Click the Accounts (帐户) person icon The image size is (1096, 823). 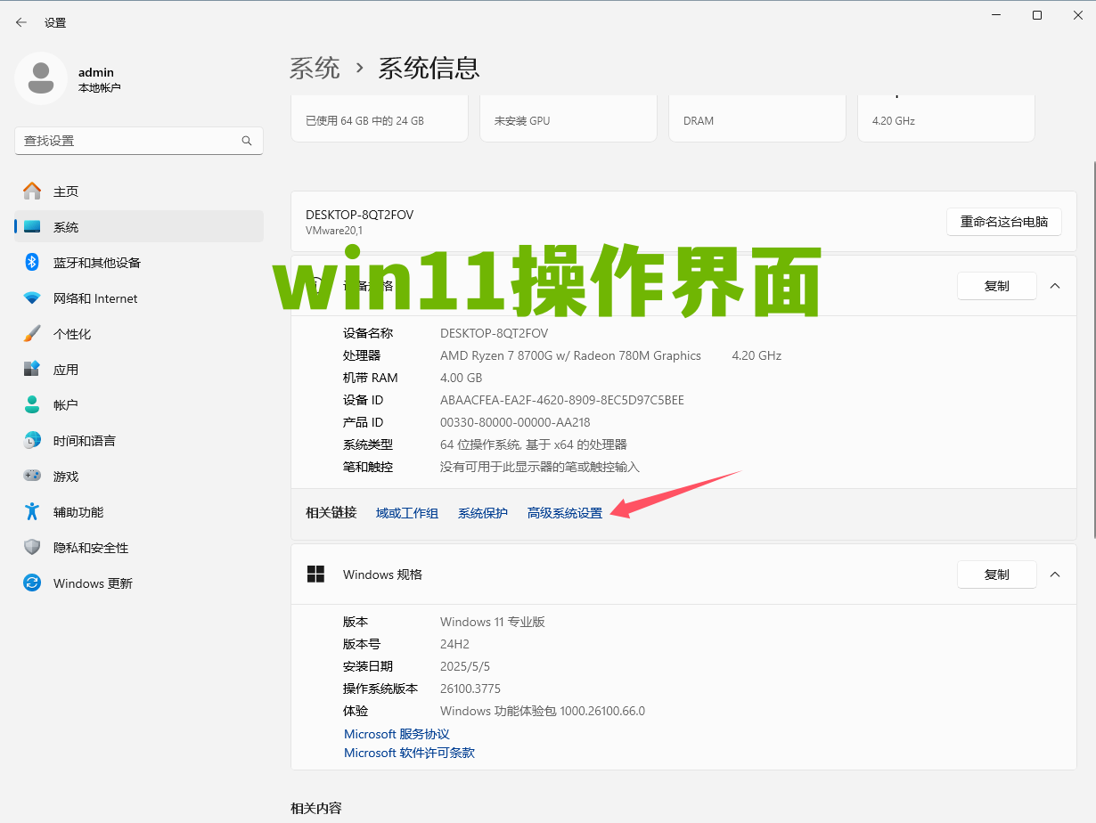click(x=32, y=404)
